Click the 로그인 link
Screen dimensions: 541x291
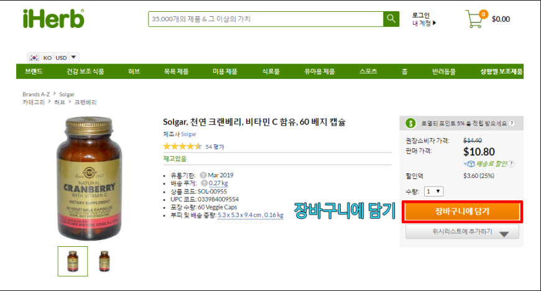tap(421, 15)
